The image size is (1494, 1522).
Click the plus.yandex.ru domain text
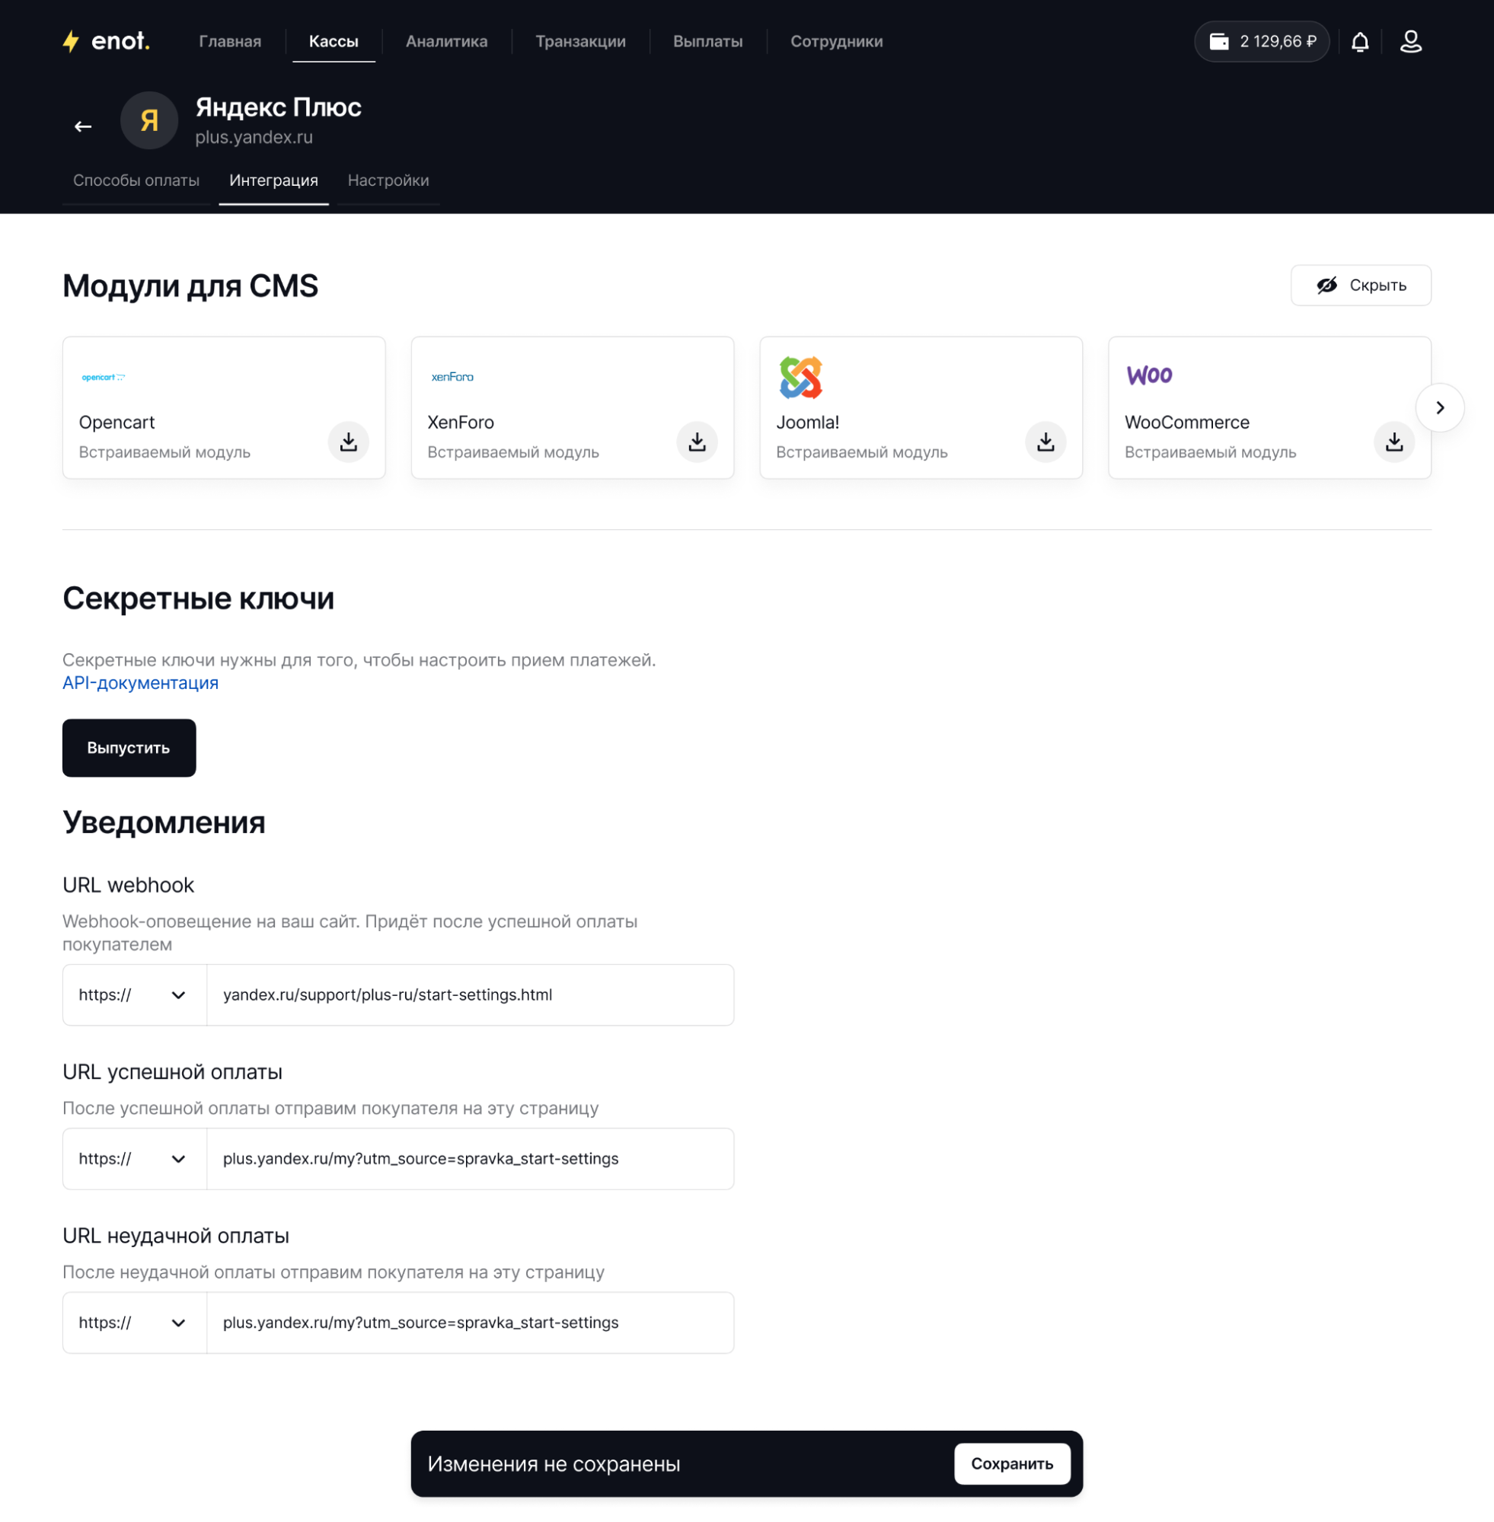[254, 137]
